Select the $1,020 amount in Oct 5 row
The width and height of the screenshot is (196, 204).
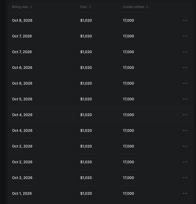(86, 99)
